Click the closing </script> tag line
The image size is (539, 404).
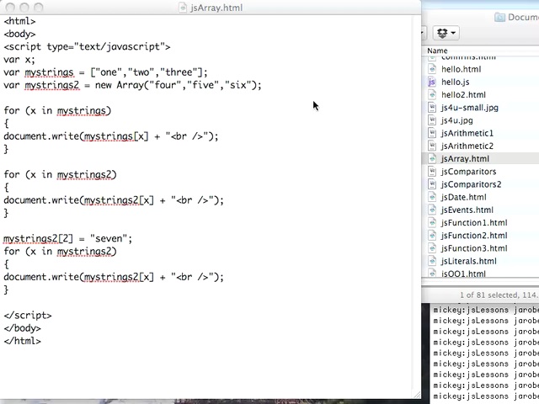click(x=28, y=316)
